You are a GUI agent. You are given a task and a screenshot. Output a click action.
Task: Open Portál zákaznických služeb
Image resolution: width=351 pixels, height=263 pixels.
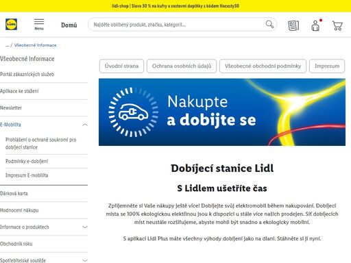tap(27, 74)
